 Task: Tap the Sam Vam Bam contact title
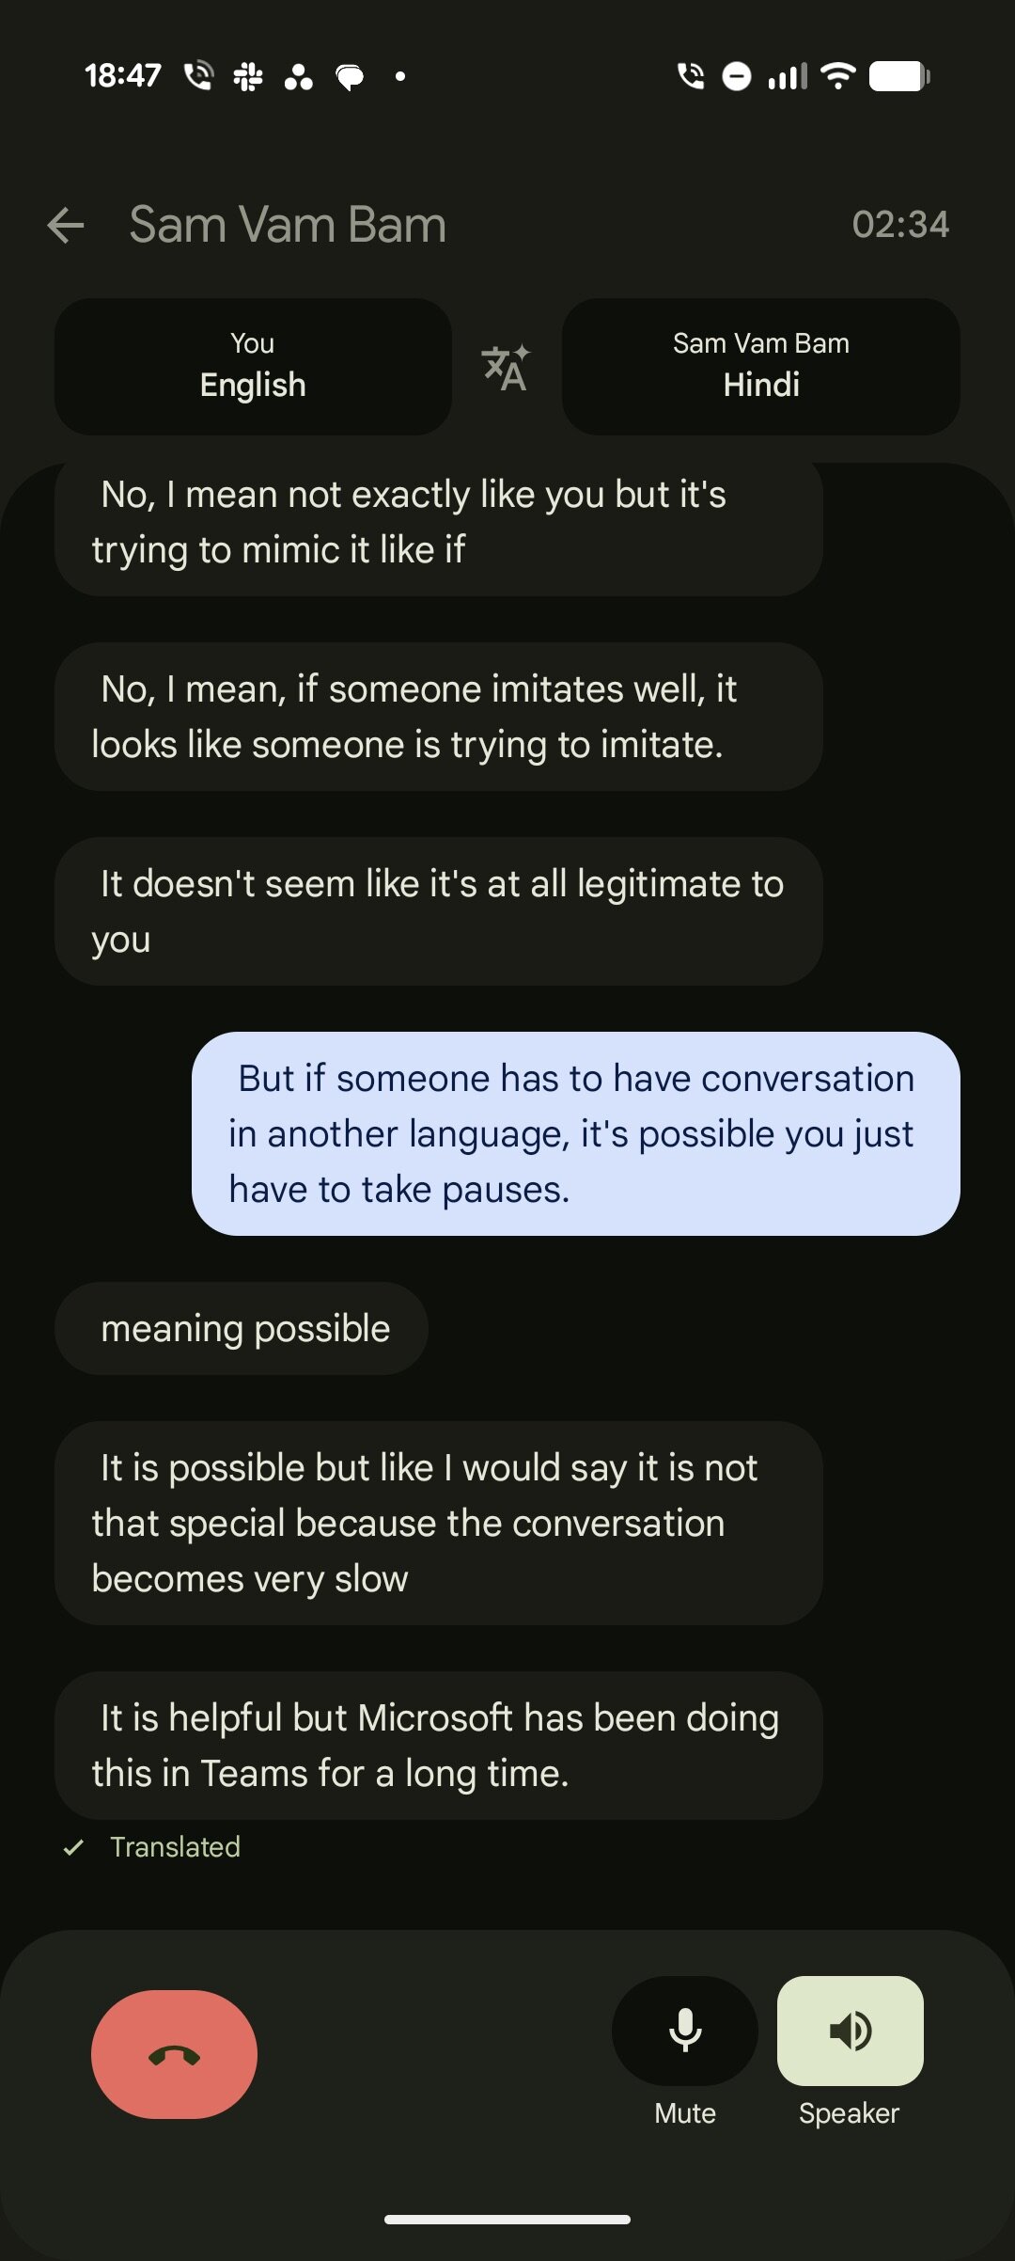click(x=288, y=226)
